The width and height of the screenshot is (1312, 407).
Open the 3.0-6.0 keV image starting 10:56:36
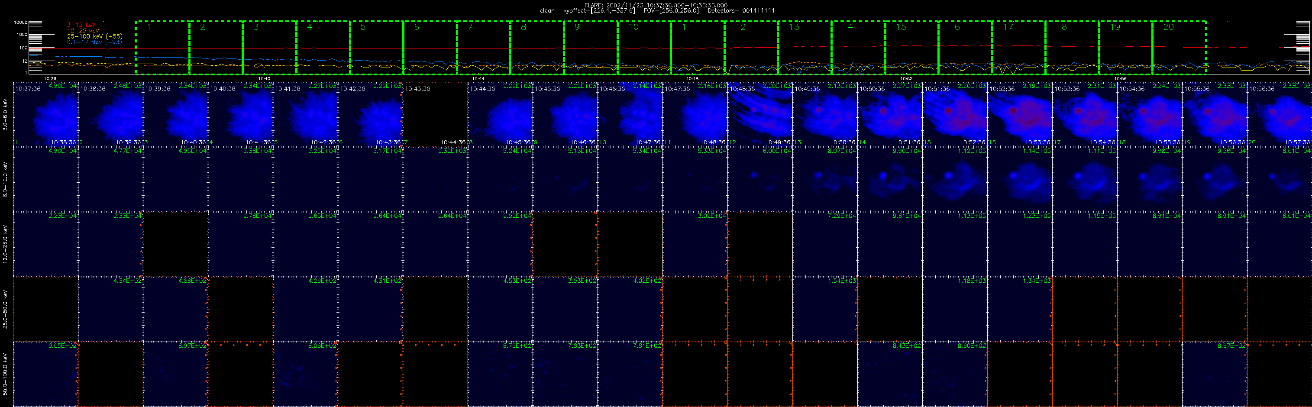point(1280,114)
